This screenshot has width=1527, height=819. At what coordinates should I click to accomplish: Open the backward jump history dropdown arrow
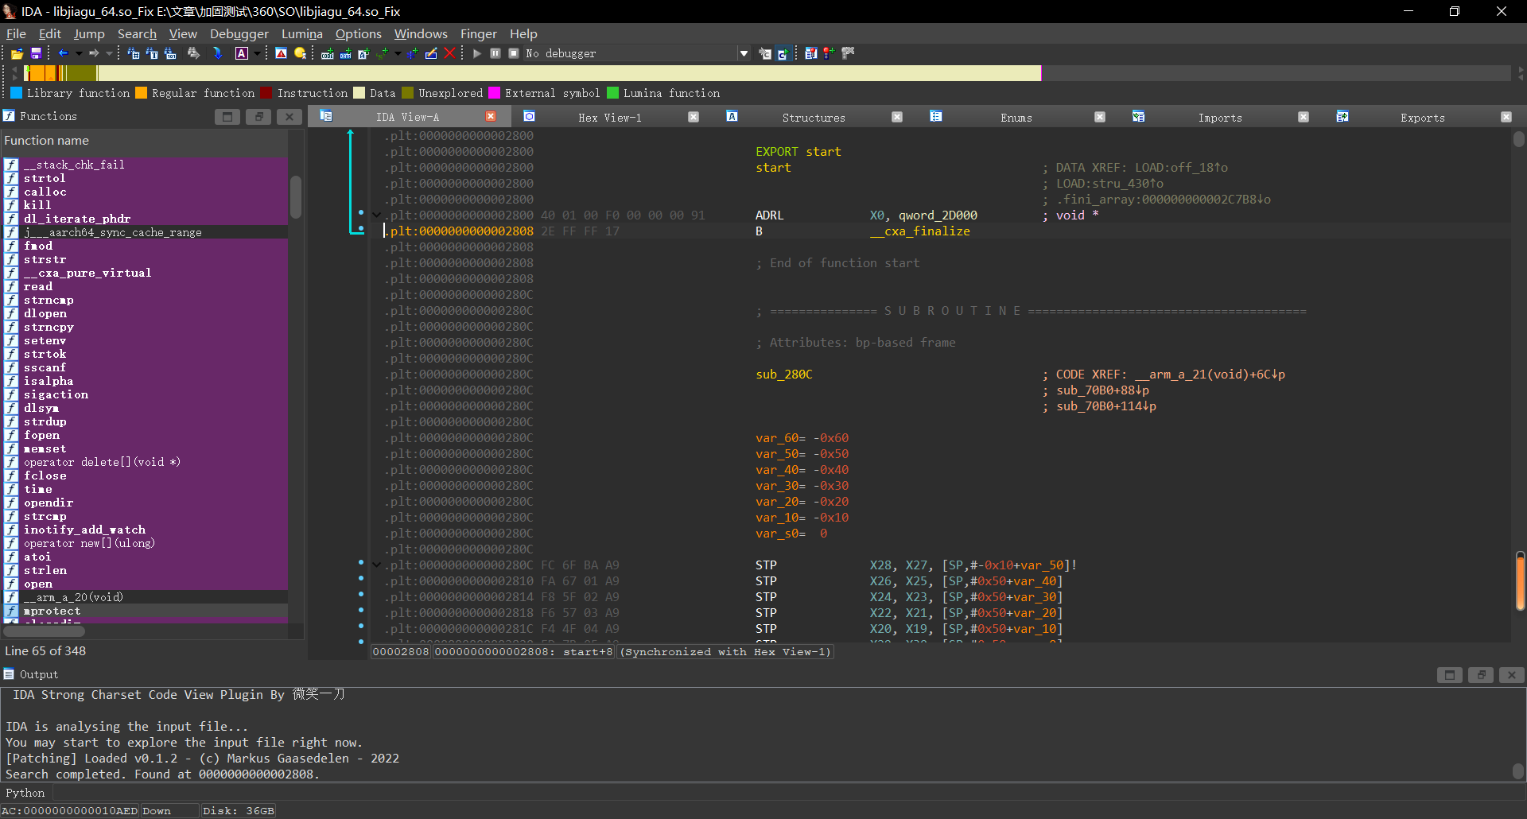(79, 53)
